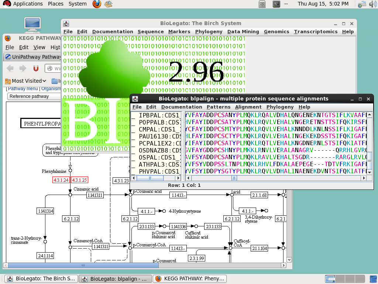Click the volume speaker icon

coord(372,4)
